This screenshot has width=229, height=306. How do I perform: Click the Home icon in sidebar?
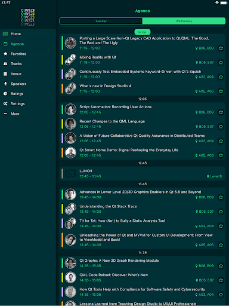point(5,34)
